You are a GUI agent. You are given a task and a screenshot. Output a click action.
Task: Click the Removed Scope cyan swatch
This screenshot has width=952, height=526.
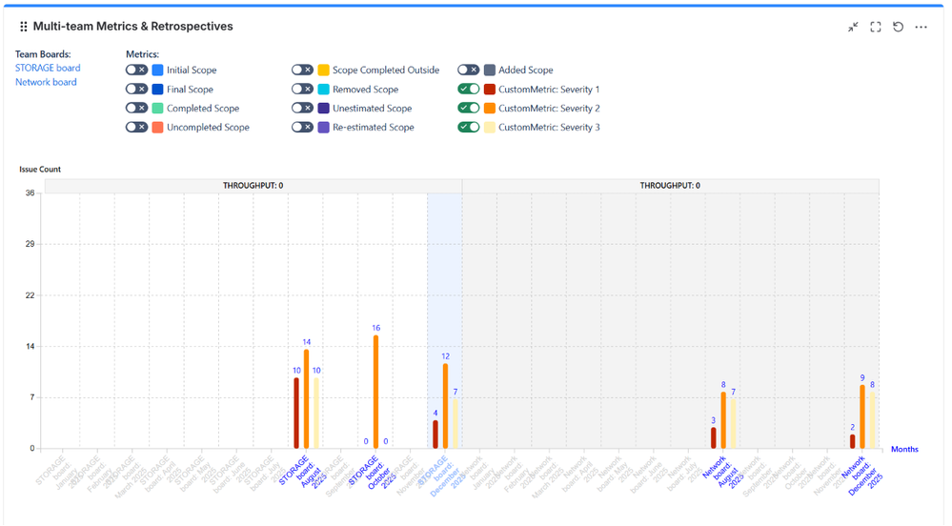(324, 90)
